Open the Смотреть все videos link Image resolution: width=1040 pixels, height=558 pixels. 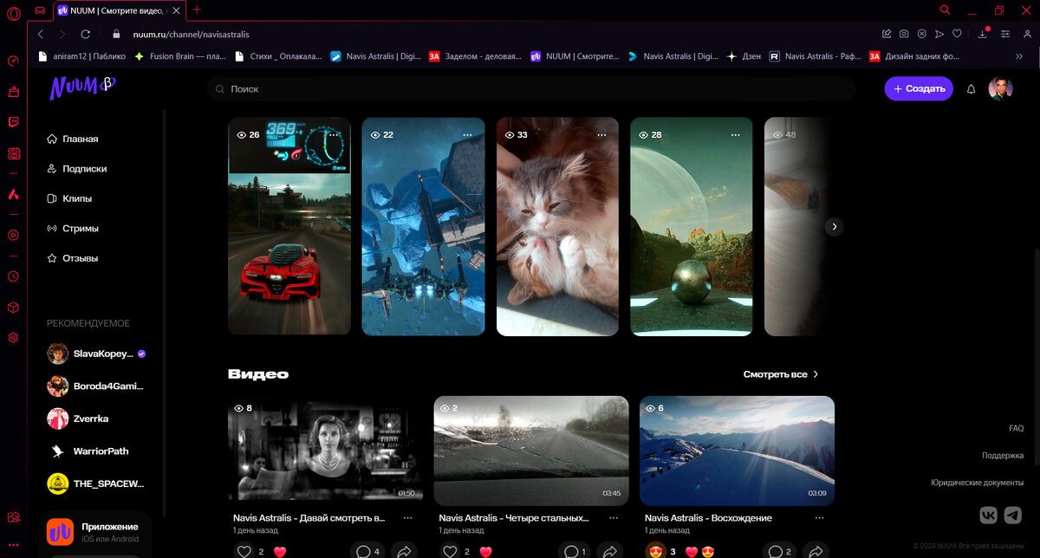coord(777,374)
